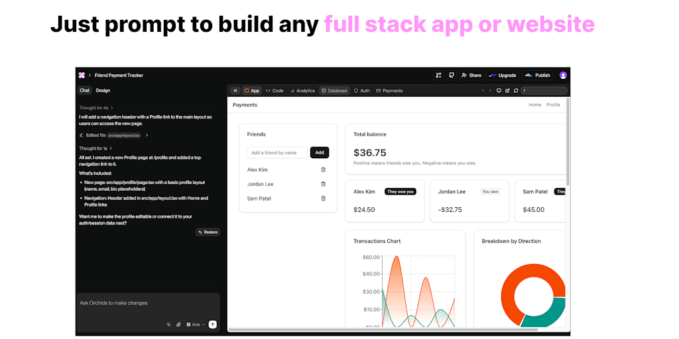The width and height of the screenshot is (679, 339).
Task: Remove Jordan Lee using trash icon
Action: [x=323, y=184]
